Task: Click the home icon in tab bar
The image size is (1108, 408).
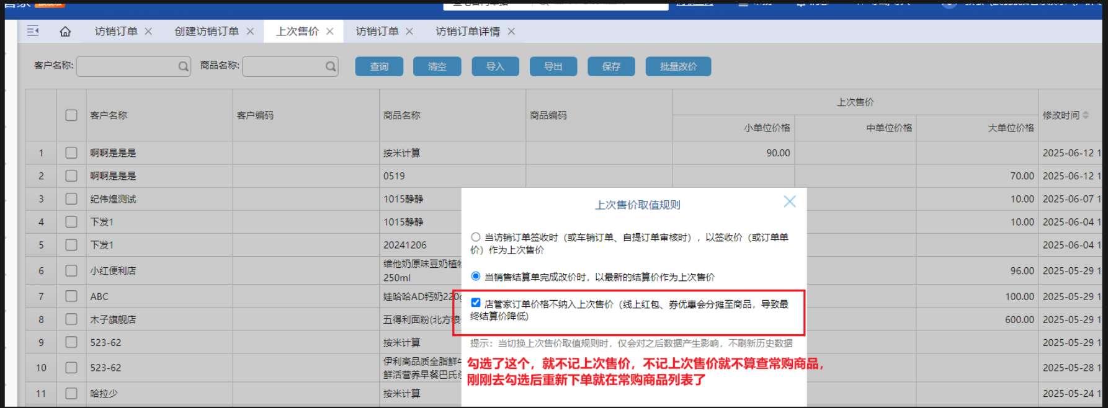Action: tap(65, 32)
